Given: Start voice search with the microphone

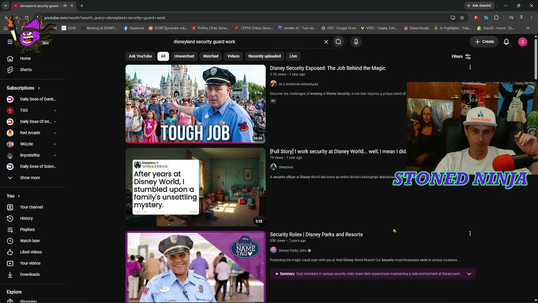Looking at the screenshot, I should pyautogui.click(x=356, y=42).
